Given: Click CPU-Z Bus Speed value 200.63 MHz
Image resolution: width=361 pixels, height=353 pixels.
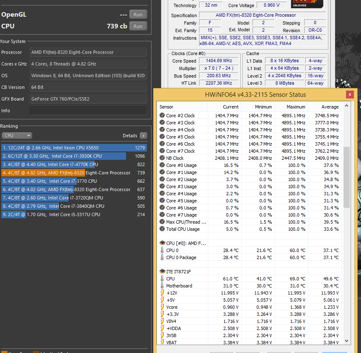Looking at the screenshot, I should tap(219, 76).
